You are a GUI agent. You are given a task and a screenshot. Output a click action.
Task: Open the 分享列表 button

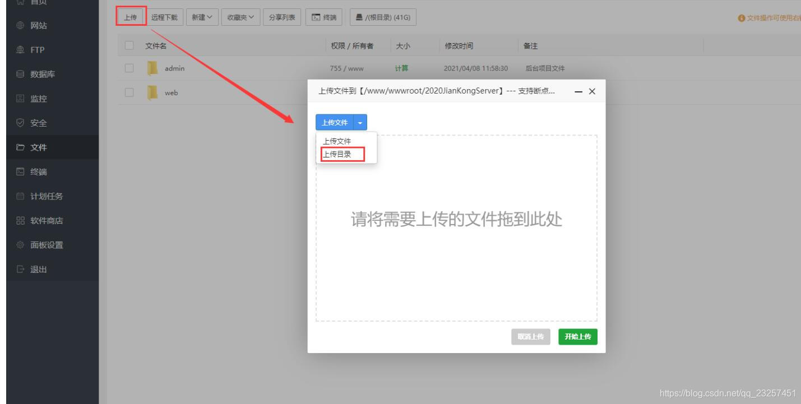coord(283,17)
